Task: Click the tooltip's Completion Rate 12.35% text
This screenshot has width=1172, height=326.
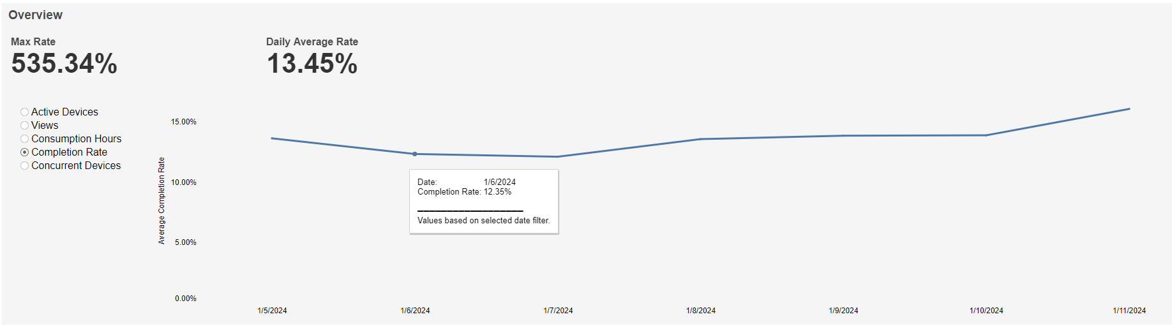Action: click(464, 192)
